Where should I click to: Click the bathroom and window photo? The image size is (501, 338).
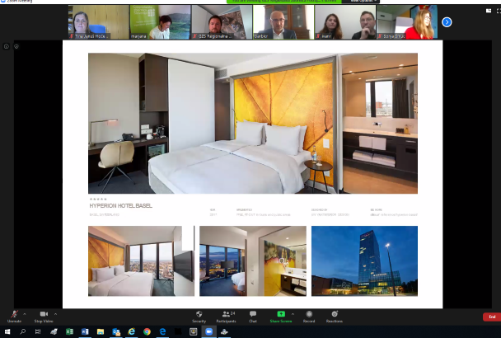253,261
